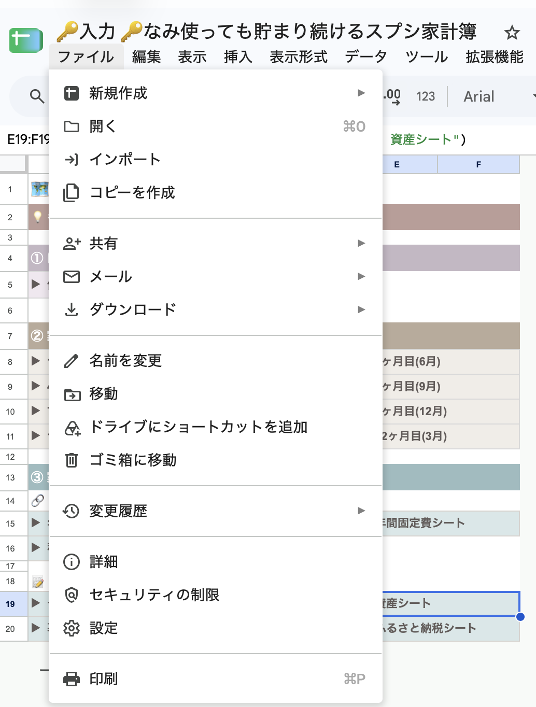Click the 間固定費シート cell
536x707 pixels.
(450, 524)
